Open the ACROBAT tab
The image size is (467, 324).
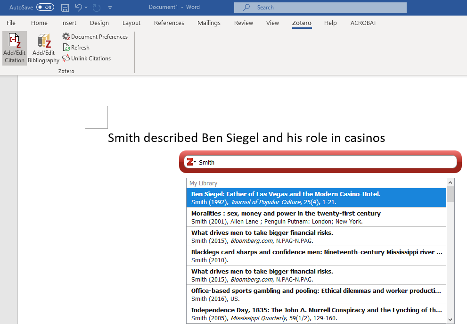(x=363, y=23)
